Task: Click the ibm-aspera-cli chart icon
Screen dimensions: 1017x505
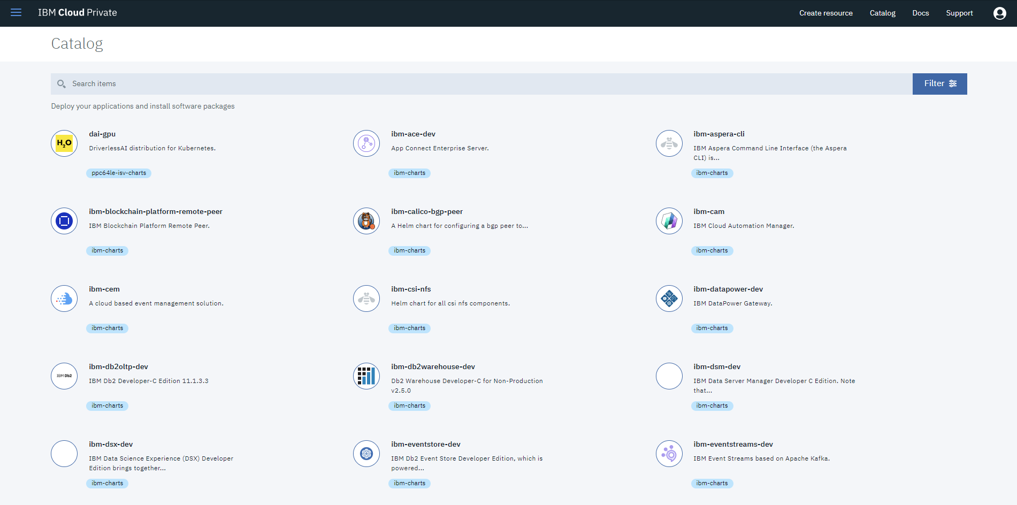Action: pyautogui.click(x=669, y=143)
